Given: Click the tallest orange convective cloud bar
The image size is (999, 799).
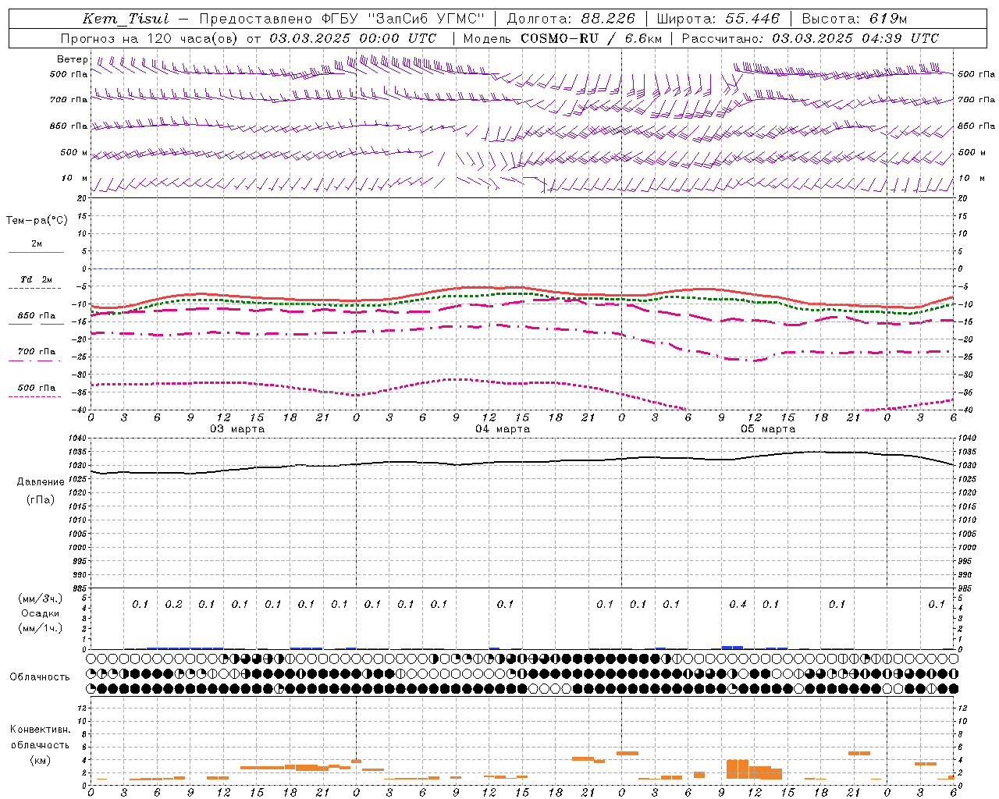Looking at the screenshot, I should tap(738, 769).
